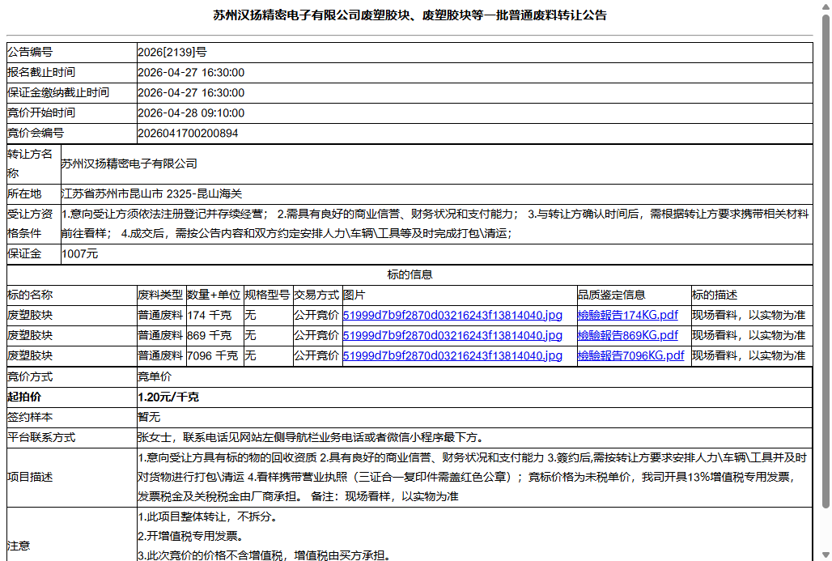Click the 保证金缴纳截止时间 label
Screen dimensions: 832x561
(57, 92)
